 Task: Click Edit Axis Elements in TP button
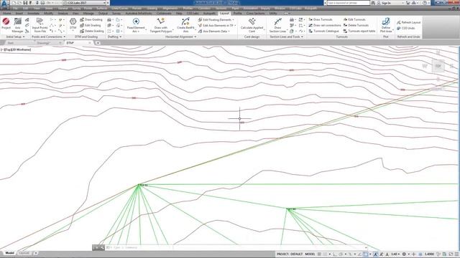[217, 26]
